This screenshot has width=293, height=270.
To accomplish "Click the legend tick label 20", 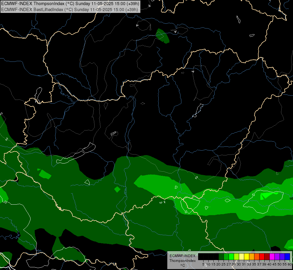I will 219,264.
